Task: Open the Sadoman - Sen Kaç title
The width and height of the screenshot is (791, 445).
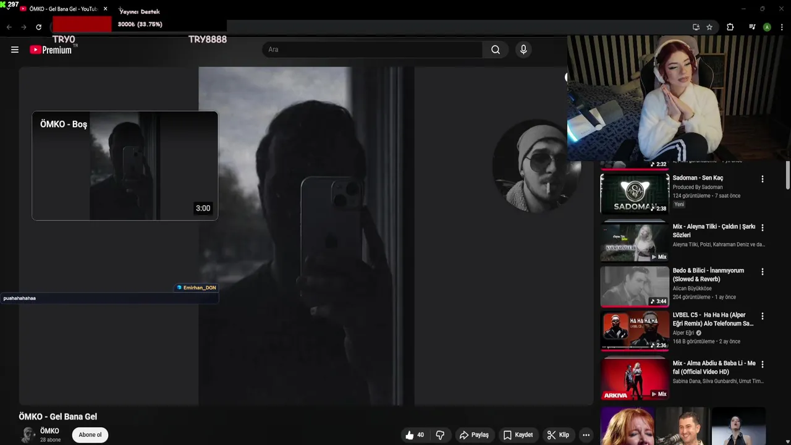Action: 698,178
